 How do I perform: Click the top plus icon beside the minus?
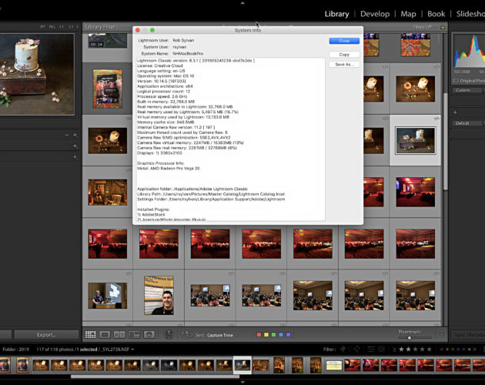coord(75,135)
